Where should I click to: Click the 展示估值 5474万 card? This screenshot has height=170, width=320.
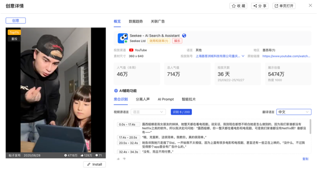click(288, 74)
